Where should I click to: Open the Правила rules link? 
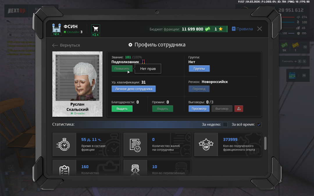tap(242, 29)
